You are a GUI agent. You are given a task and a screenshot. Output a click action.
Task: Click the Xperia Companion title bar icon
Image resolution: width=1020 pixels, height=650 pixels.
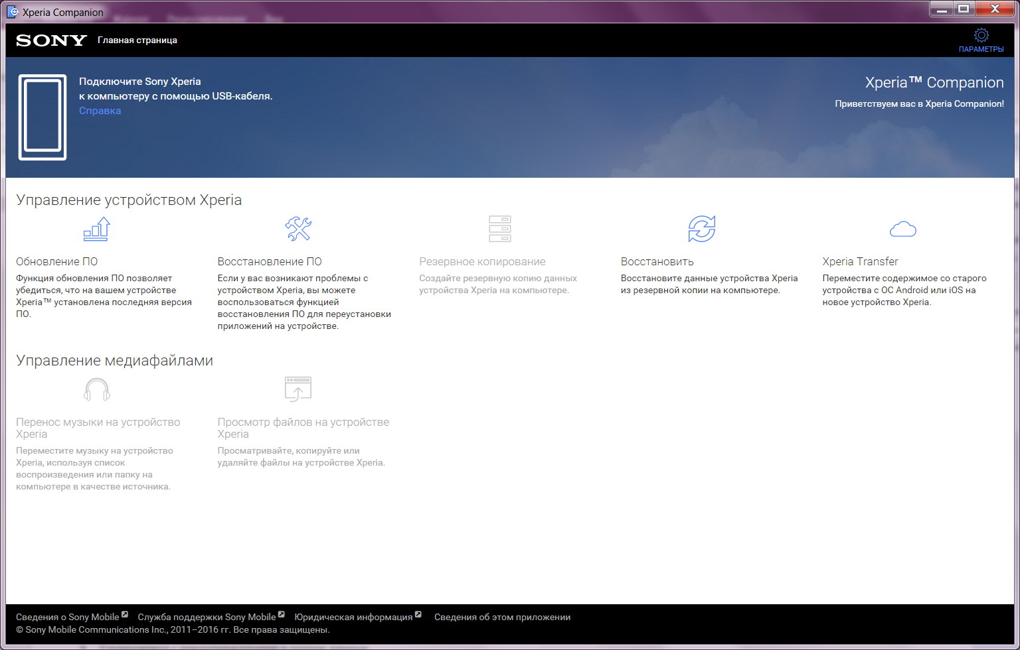point(12,11)
